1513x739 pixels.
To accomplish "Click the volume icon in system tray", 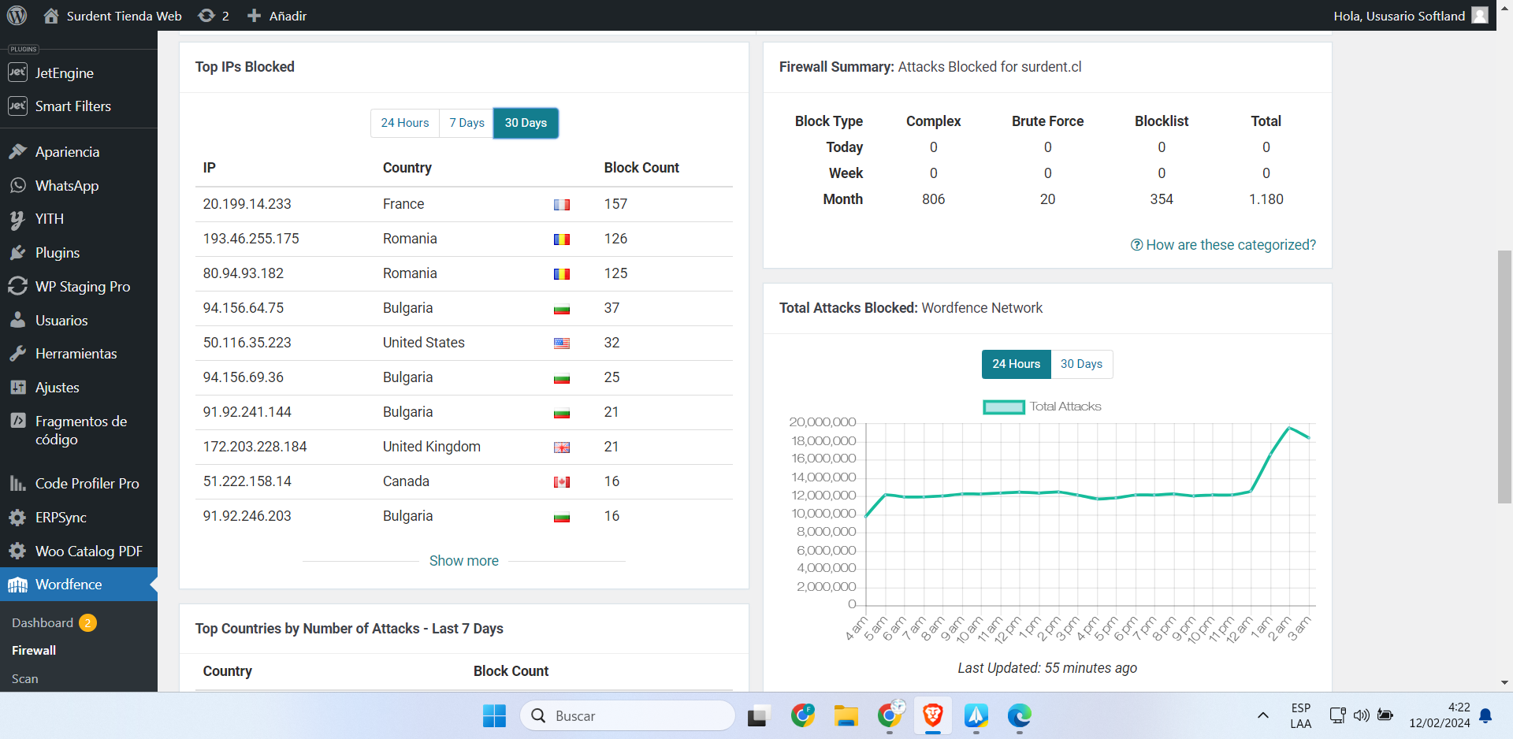I will [1361, 715].
